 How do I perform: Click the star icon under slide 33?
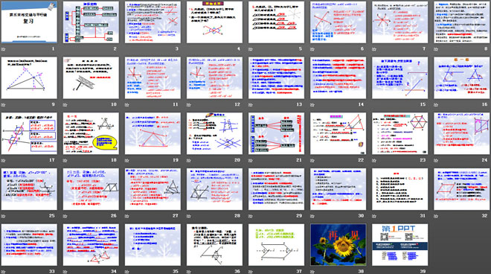click(x=4, y=272)
